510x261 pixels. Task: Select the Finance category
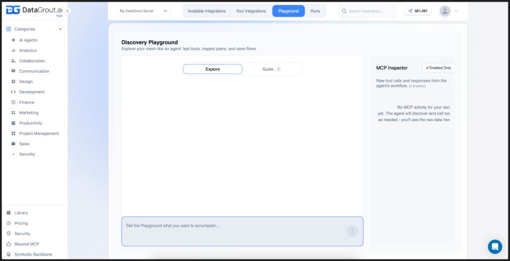(x=27, y=102)
